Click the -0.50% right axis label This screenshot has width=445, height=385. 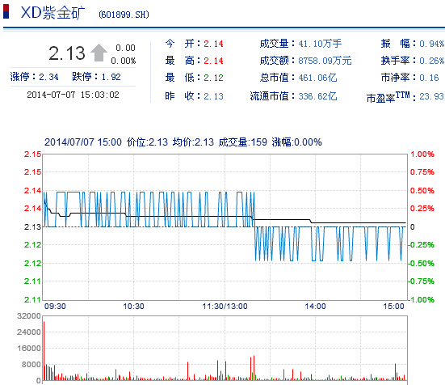[421, 264]
